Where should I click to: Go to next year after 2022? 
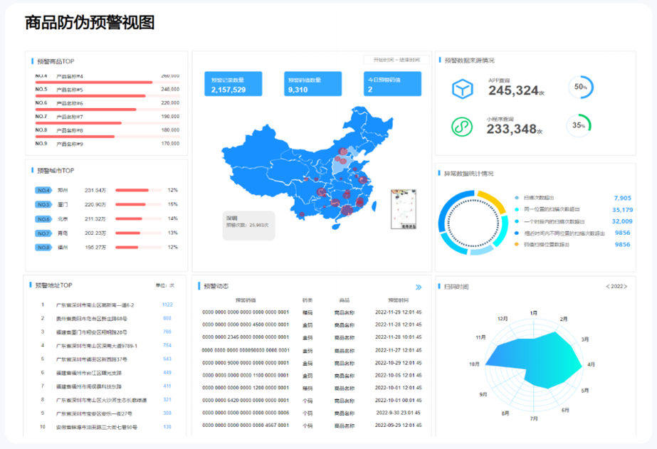click(x=627, y=287)
